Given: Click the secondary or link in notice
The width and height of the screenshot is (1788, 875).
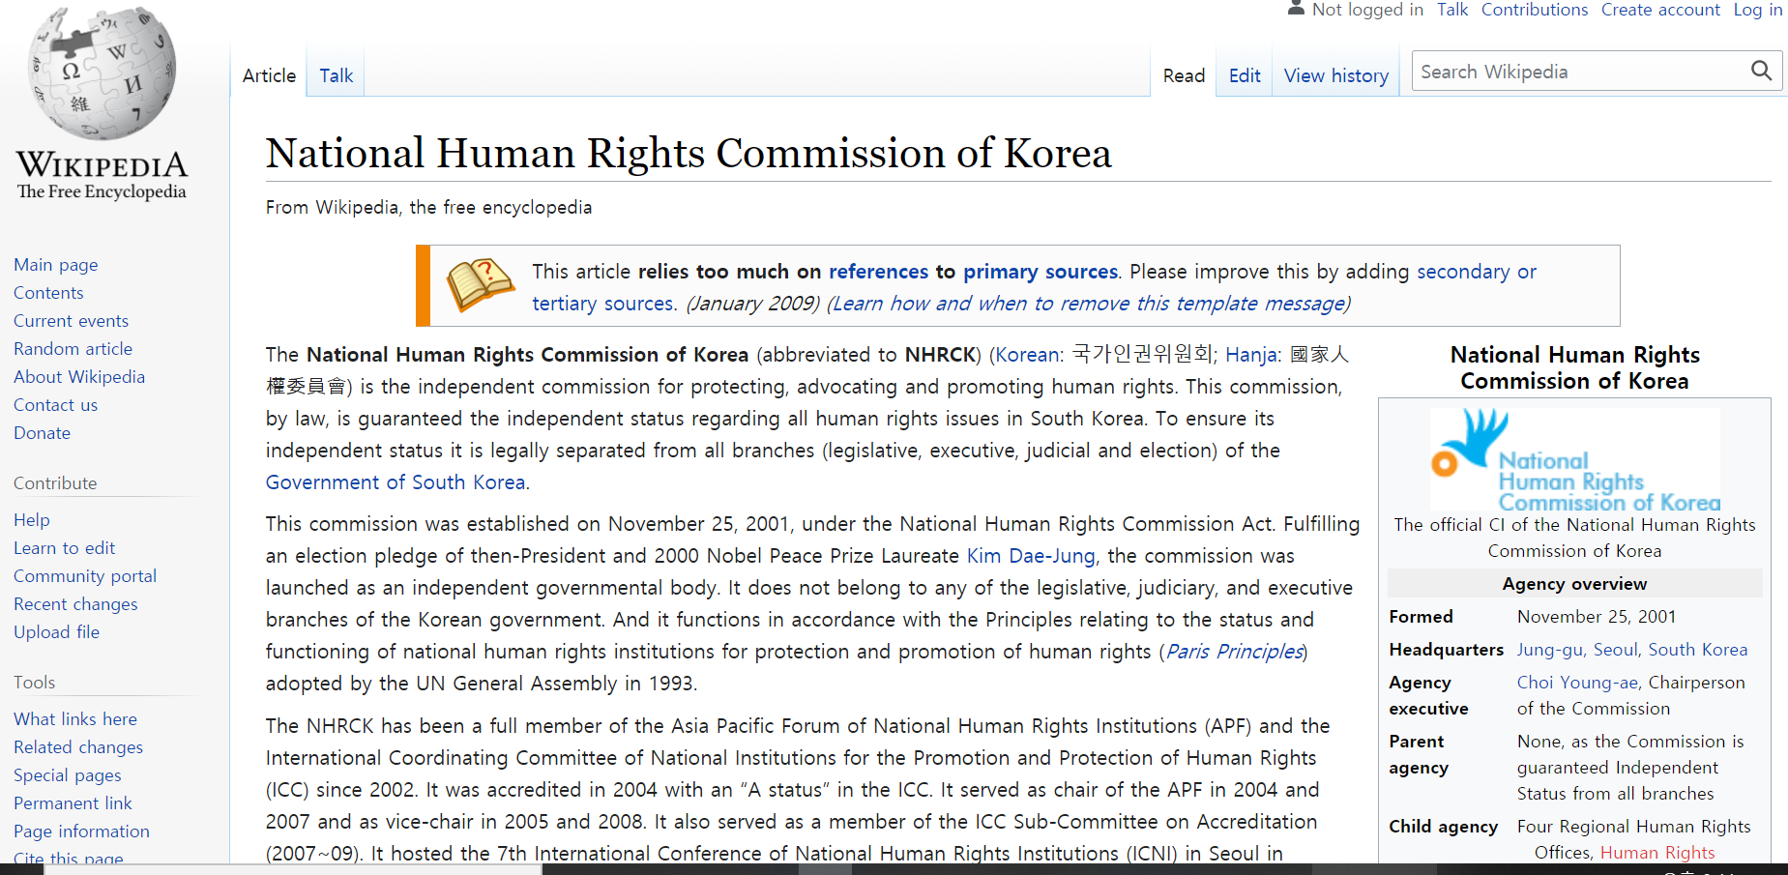Looking at the screenshot, I should 1477,272.
